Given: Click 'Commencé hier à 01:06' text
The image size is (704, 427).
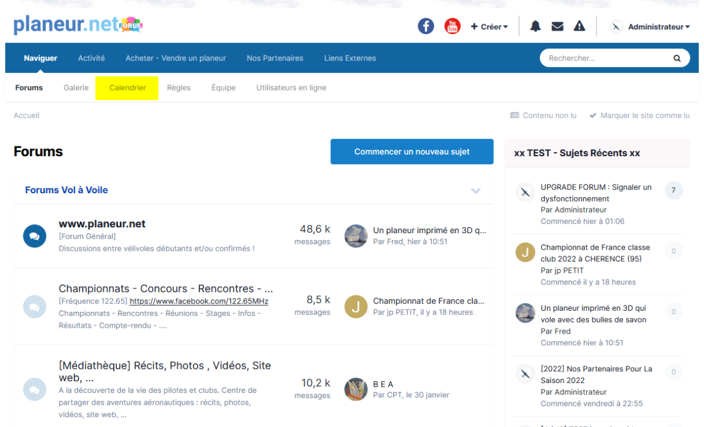Looking at the screenshot, I should 583,221.
